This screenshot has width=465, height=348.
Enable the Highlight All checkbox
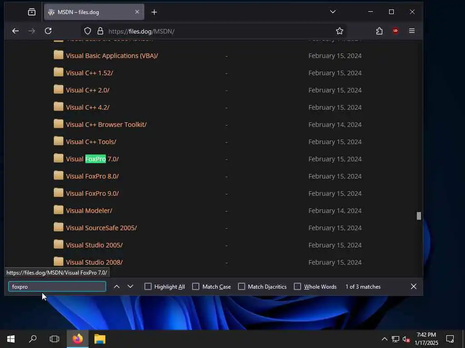148,286
